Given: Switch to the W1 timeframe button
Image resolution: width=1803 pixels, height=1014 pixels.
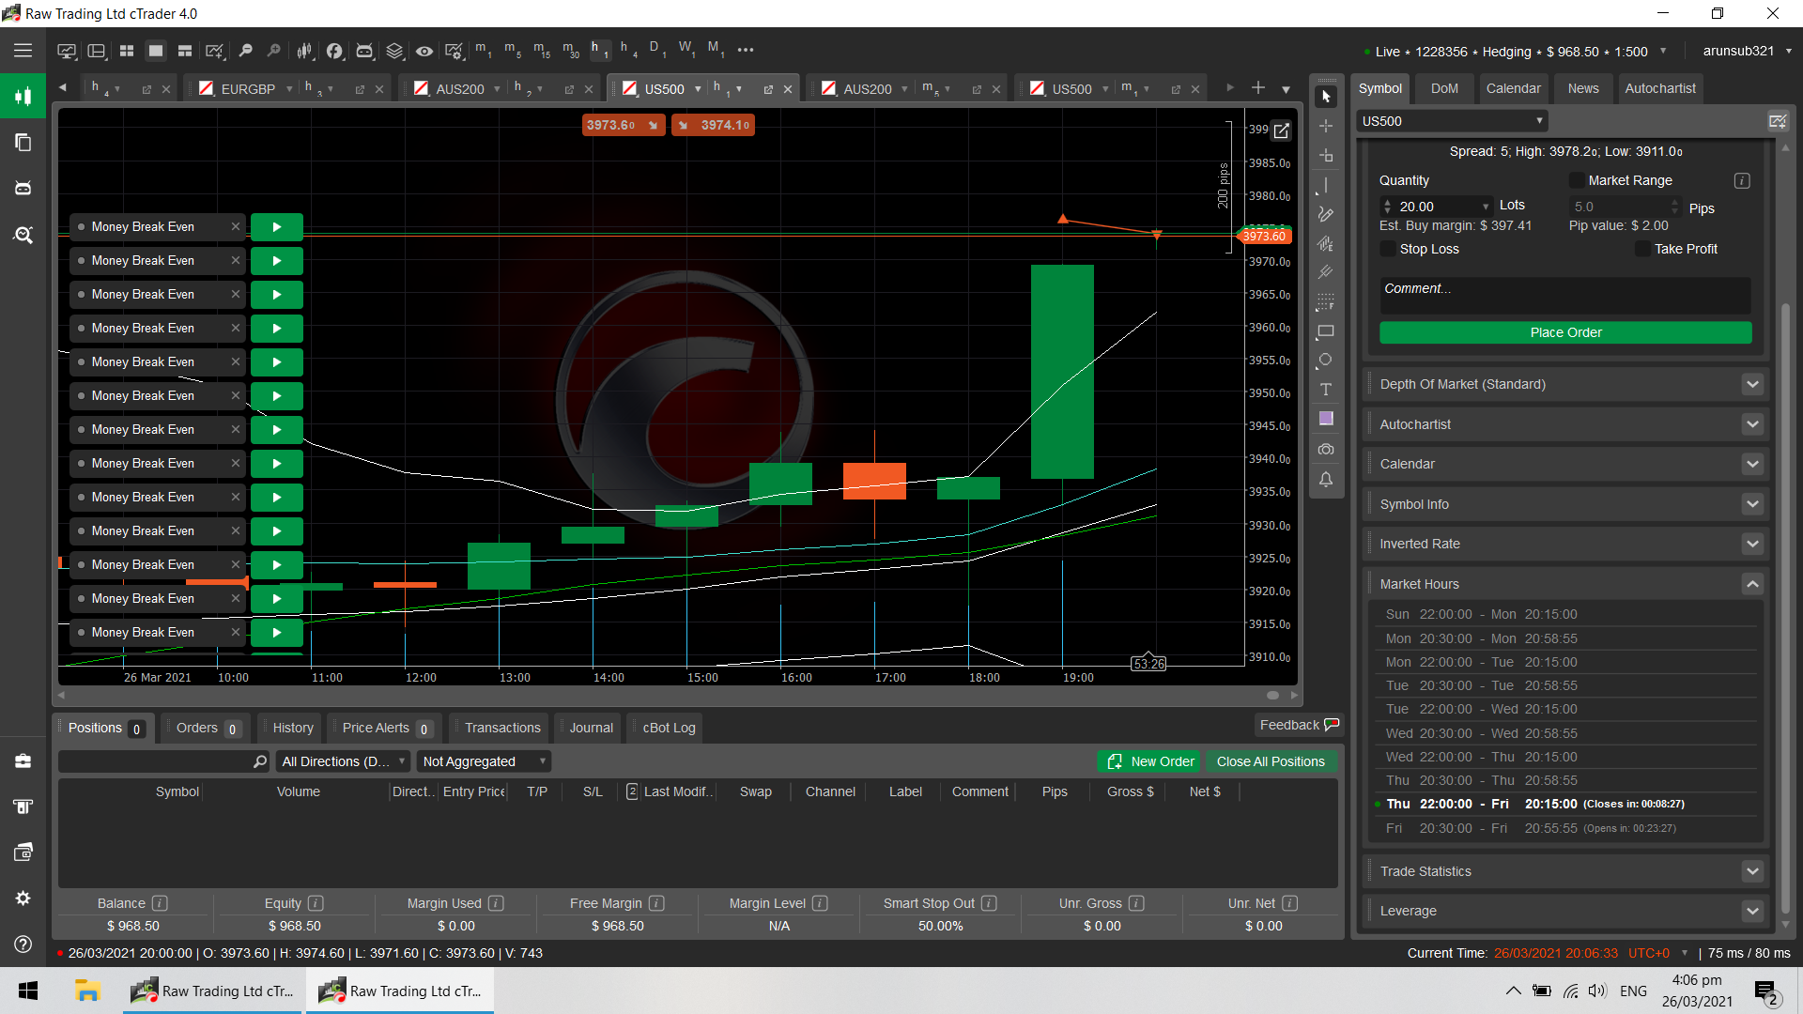Looking at the screenshot, I should click(686, 49).
